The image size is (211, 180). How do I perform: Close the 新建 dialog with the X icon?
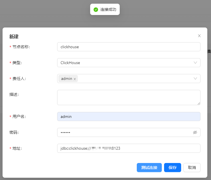(x=199, y=36)
